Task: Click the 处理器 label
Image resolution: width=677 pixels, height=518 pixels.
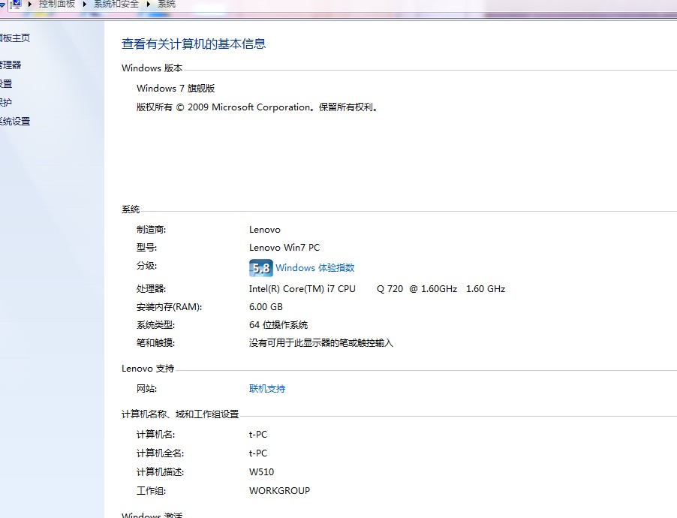Action: pyautogui.click(x=151, y=289)
